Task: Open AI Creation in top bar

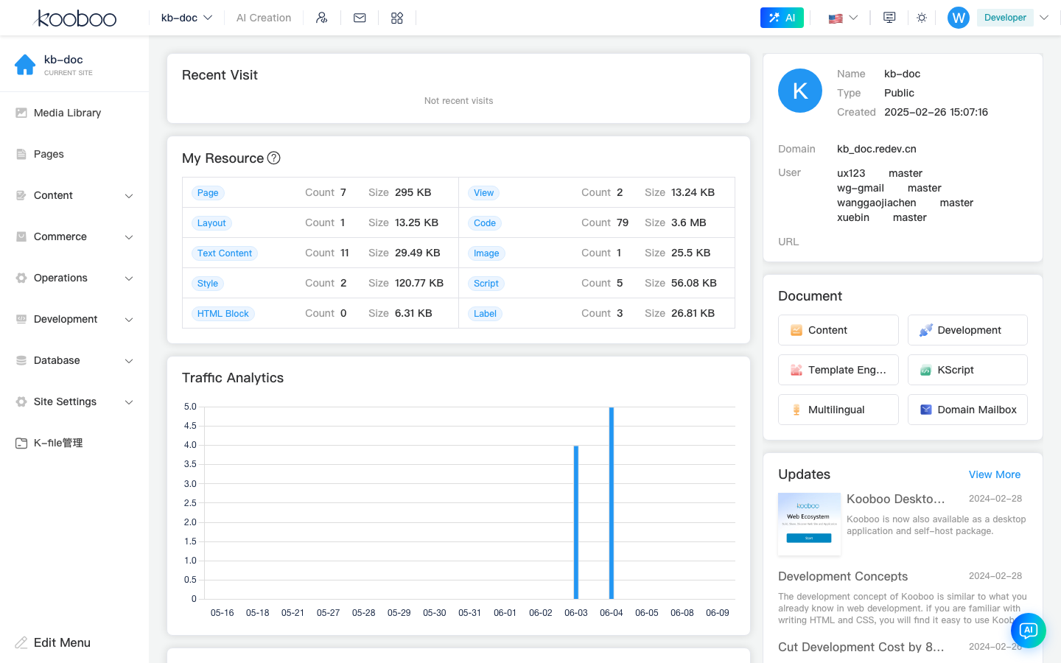Action: (x=264, y=18)
